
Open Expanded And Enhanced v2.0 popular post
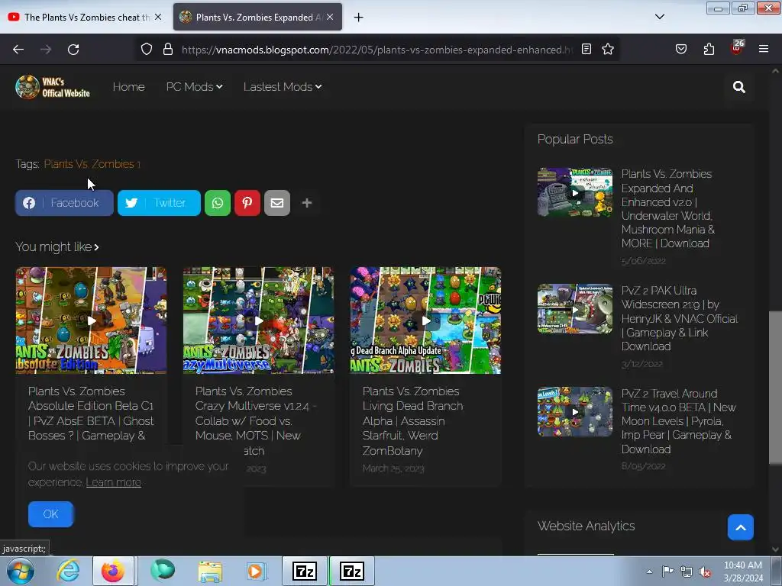pos(668,208)
